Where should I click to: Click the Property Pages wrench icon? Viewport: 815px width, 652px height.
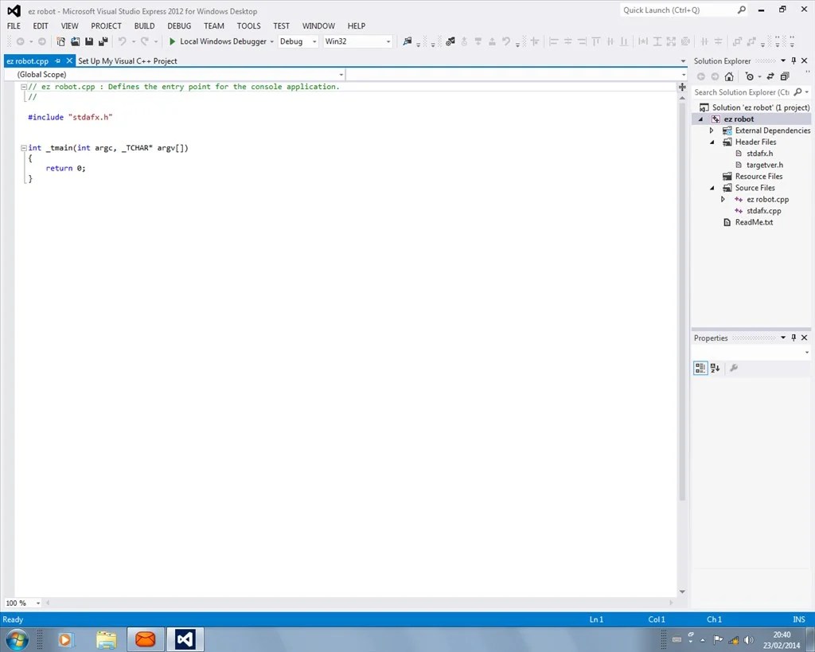[x=734, y=368]
